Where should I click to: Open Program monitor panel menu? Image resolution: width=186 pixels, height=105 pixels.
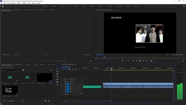coord(114,10)
